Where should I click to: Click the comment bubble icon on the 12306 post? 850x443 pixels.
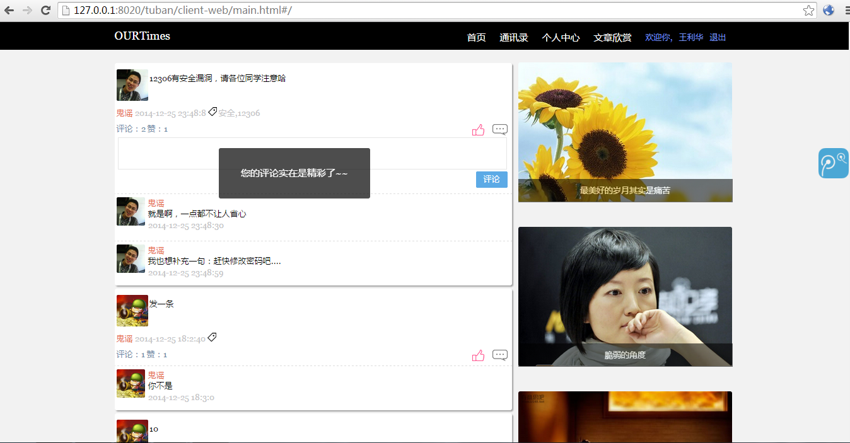pos(499,129)
